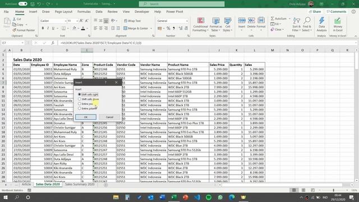The width and height of the screenshot is (359, 202).
Task: Switch to Normal view in status bar
Action: coord(294,190)
